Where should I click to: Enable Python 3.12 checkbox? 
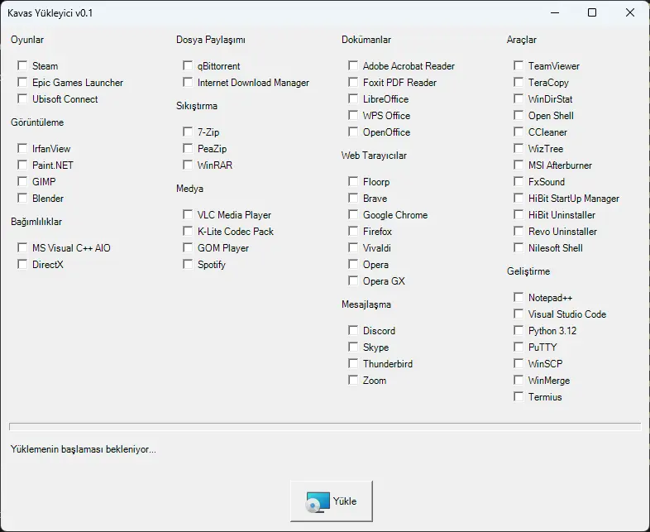click(x=519, y=330)
